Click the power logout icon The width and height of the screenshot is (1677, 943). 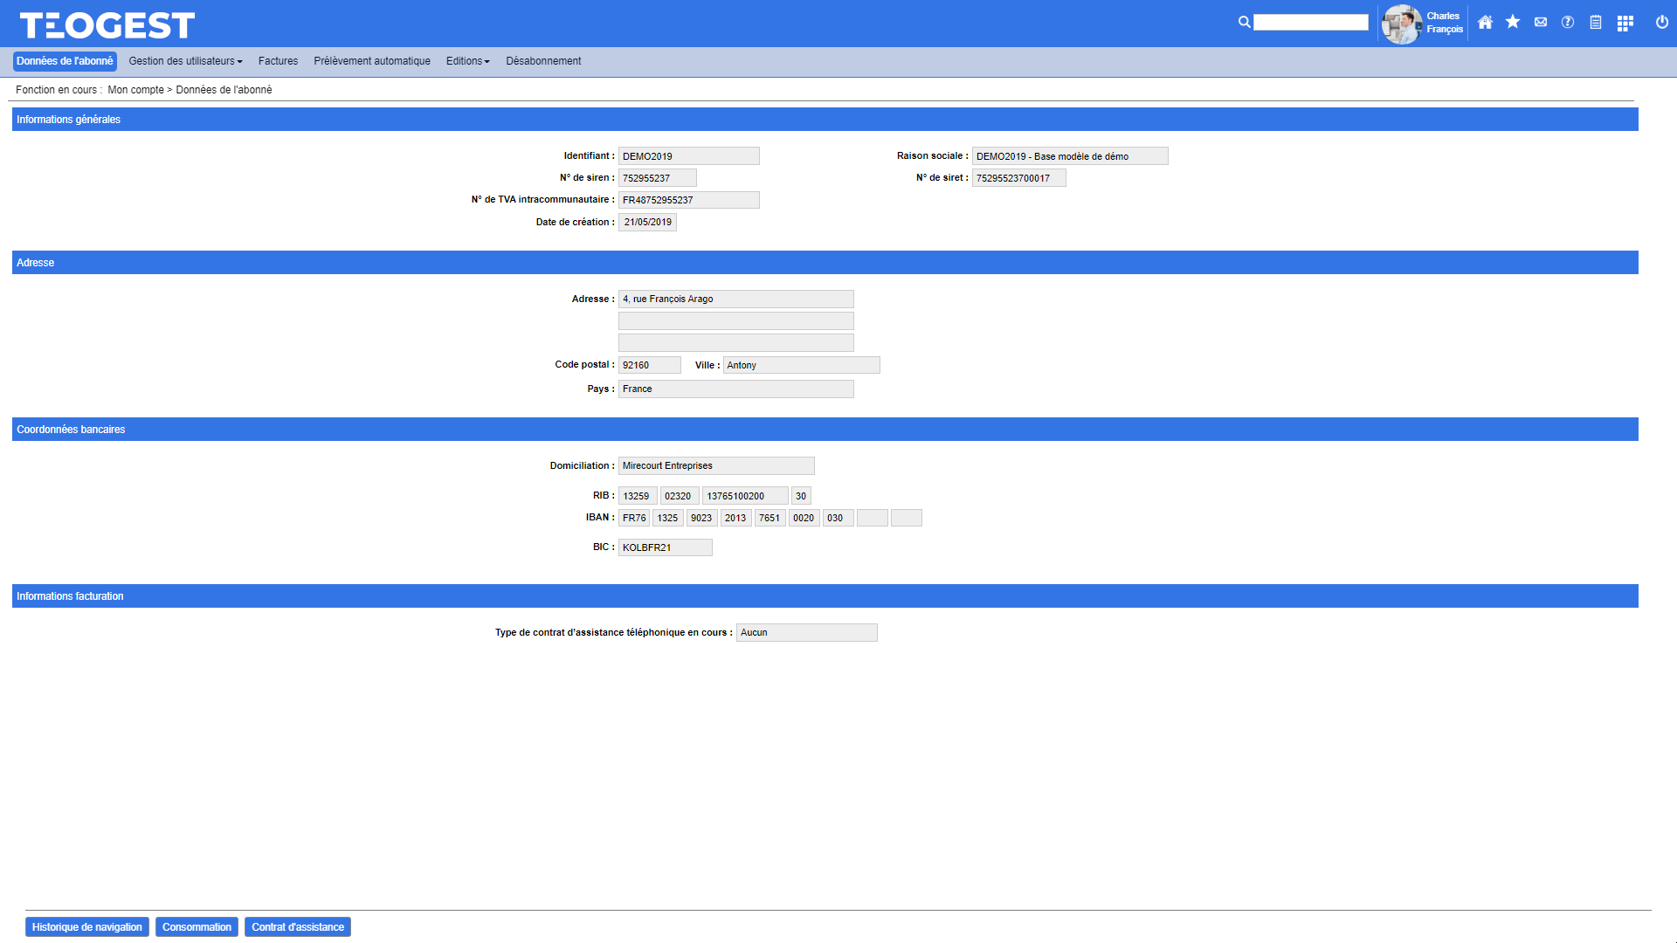click(x=1662, y=23)
